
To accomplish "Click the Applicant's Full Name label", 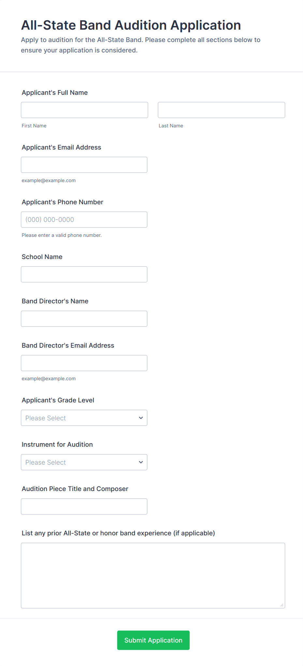I will point(55,93).
